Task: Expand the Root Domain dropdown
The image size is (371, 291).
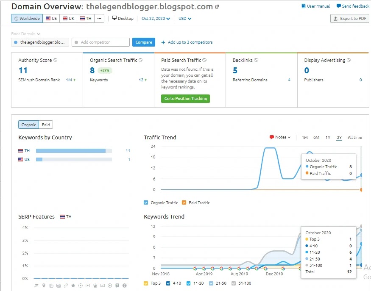Action: (26, 33)
